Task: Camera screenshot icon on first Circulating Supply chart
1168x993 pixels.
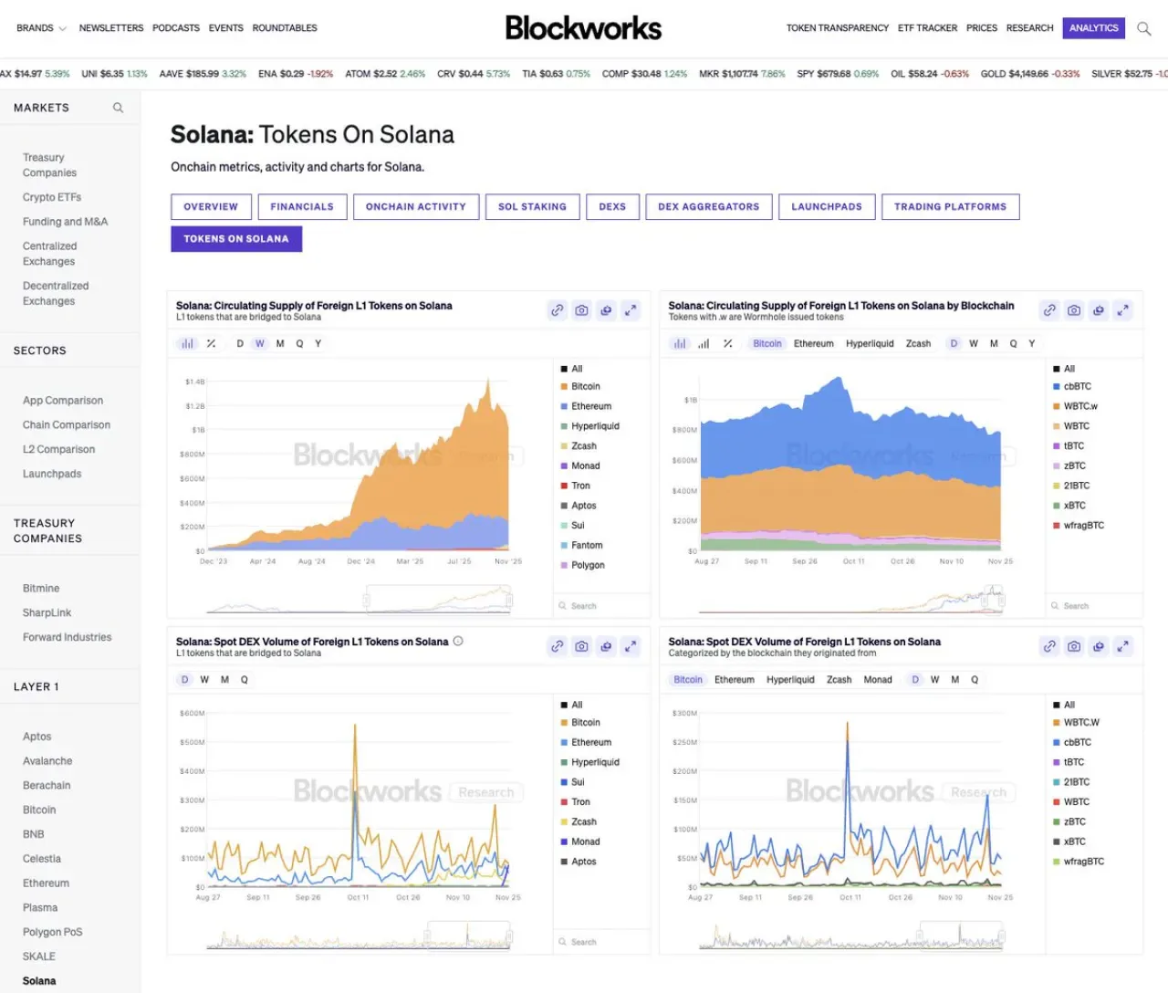Action: point(581,310)
